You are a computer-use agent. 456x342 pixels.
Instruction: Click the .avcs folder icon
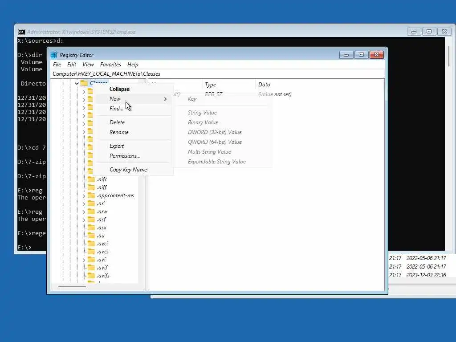tap(91, 252)
